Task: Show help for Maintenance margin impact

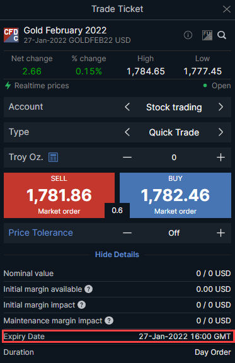Action: point(109,321)
